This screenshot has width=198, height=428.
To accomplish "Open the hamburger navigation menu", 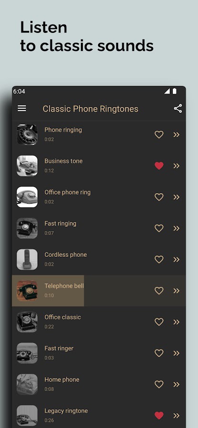I will tap(22, 108).
